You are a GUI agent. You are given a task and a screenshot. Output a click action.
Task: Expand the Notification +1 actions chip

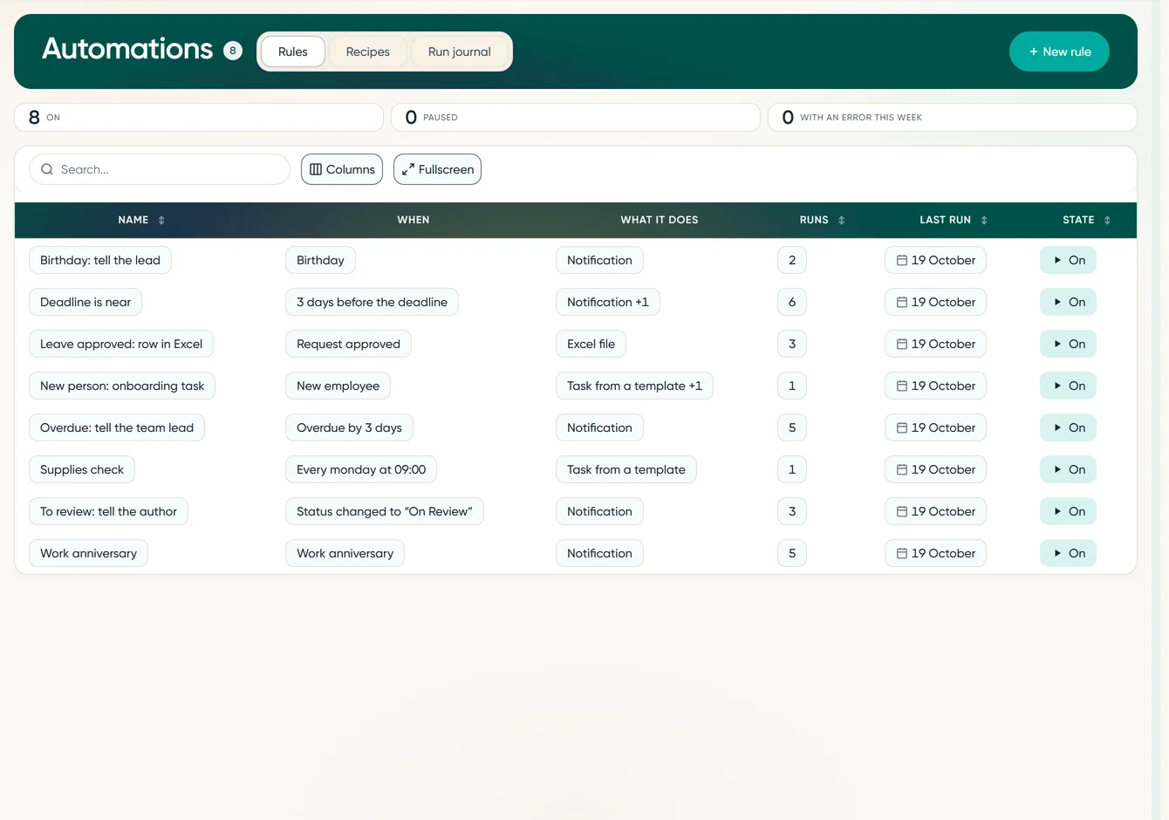point(608,302)
